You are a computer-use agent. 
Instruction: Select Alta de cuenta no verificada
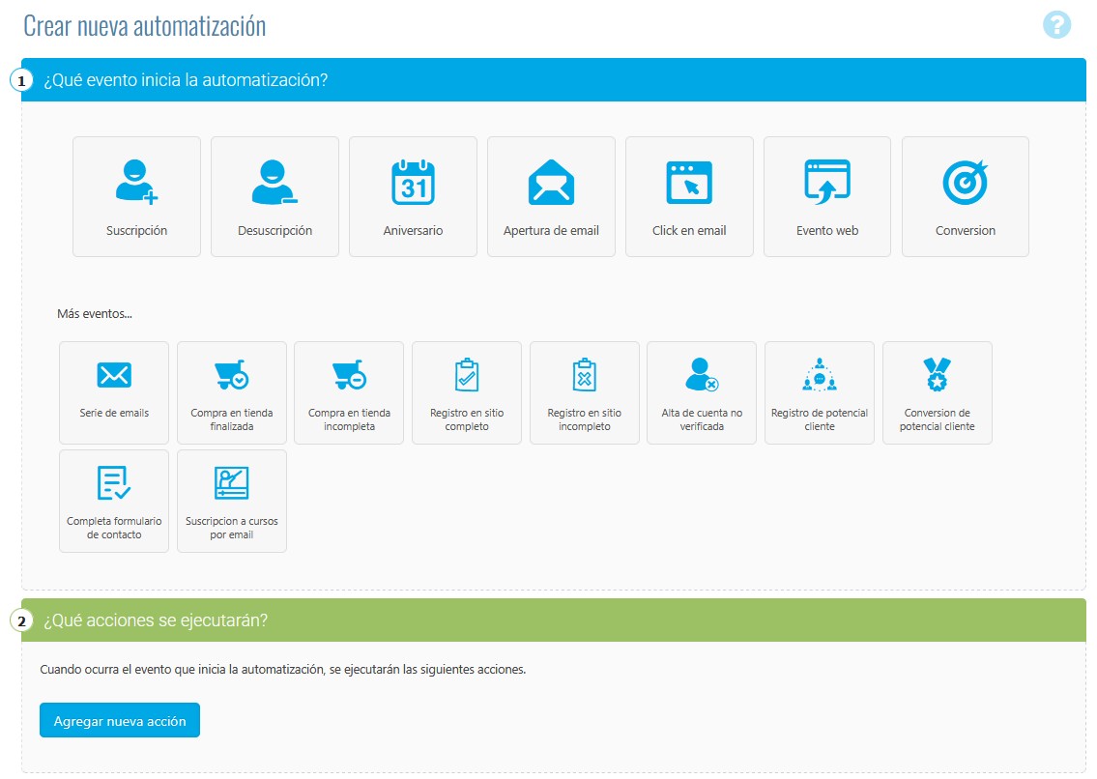(702, 391)
